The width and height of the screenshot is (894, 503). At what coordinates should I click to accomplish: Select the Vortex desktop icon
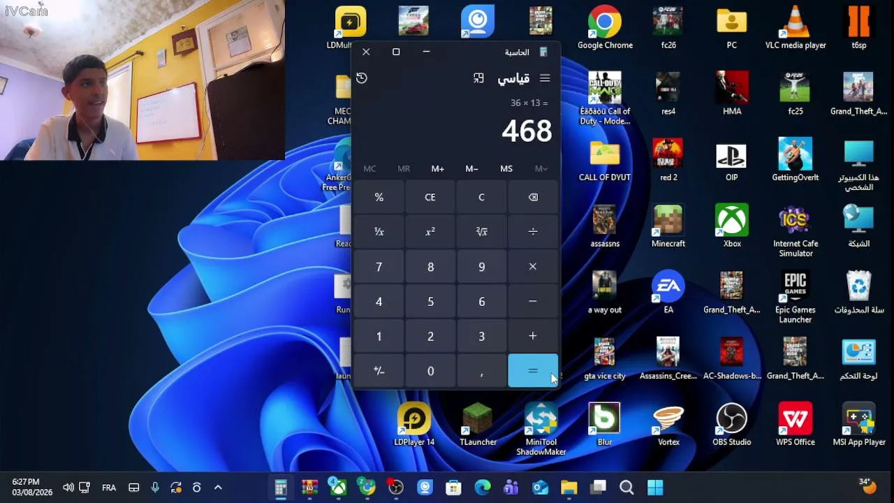[x=668, y=425]
